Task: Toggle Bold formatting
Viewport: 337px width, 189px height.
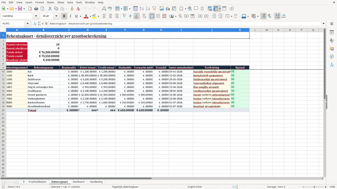Action: click(64, 16)
